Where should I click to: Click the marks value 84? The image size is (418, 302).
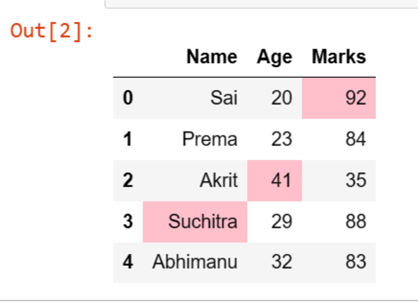(355, 139)
